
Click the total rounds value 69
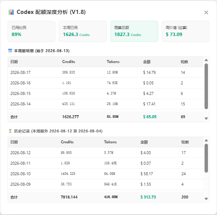[183, 117]
